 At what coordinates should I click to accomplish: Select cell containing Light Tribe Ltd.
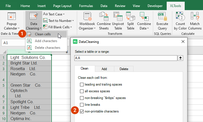[x=29, y=107]
